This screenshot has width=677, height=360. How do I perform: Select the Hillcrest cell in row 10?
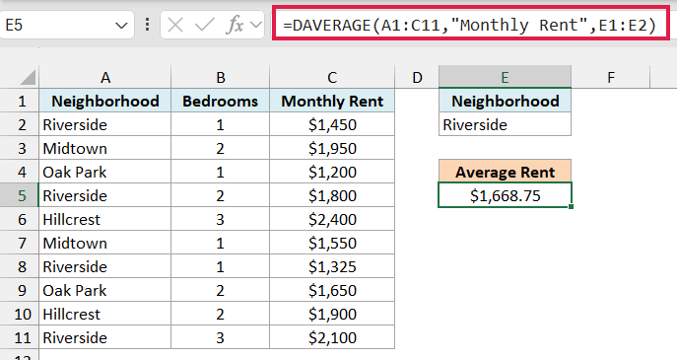click(104, 314)
